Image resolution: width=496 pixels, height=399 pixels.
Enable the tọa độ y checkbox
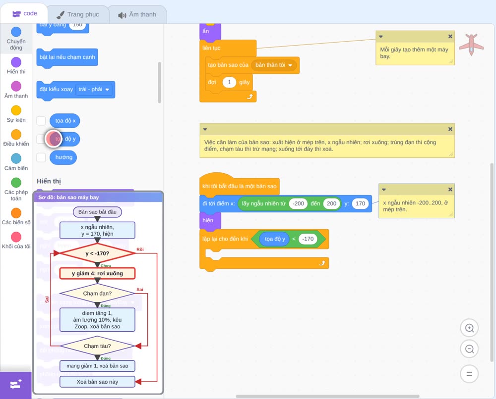pyautogui.click(x=41, y=139)
